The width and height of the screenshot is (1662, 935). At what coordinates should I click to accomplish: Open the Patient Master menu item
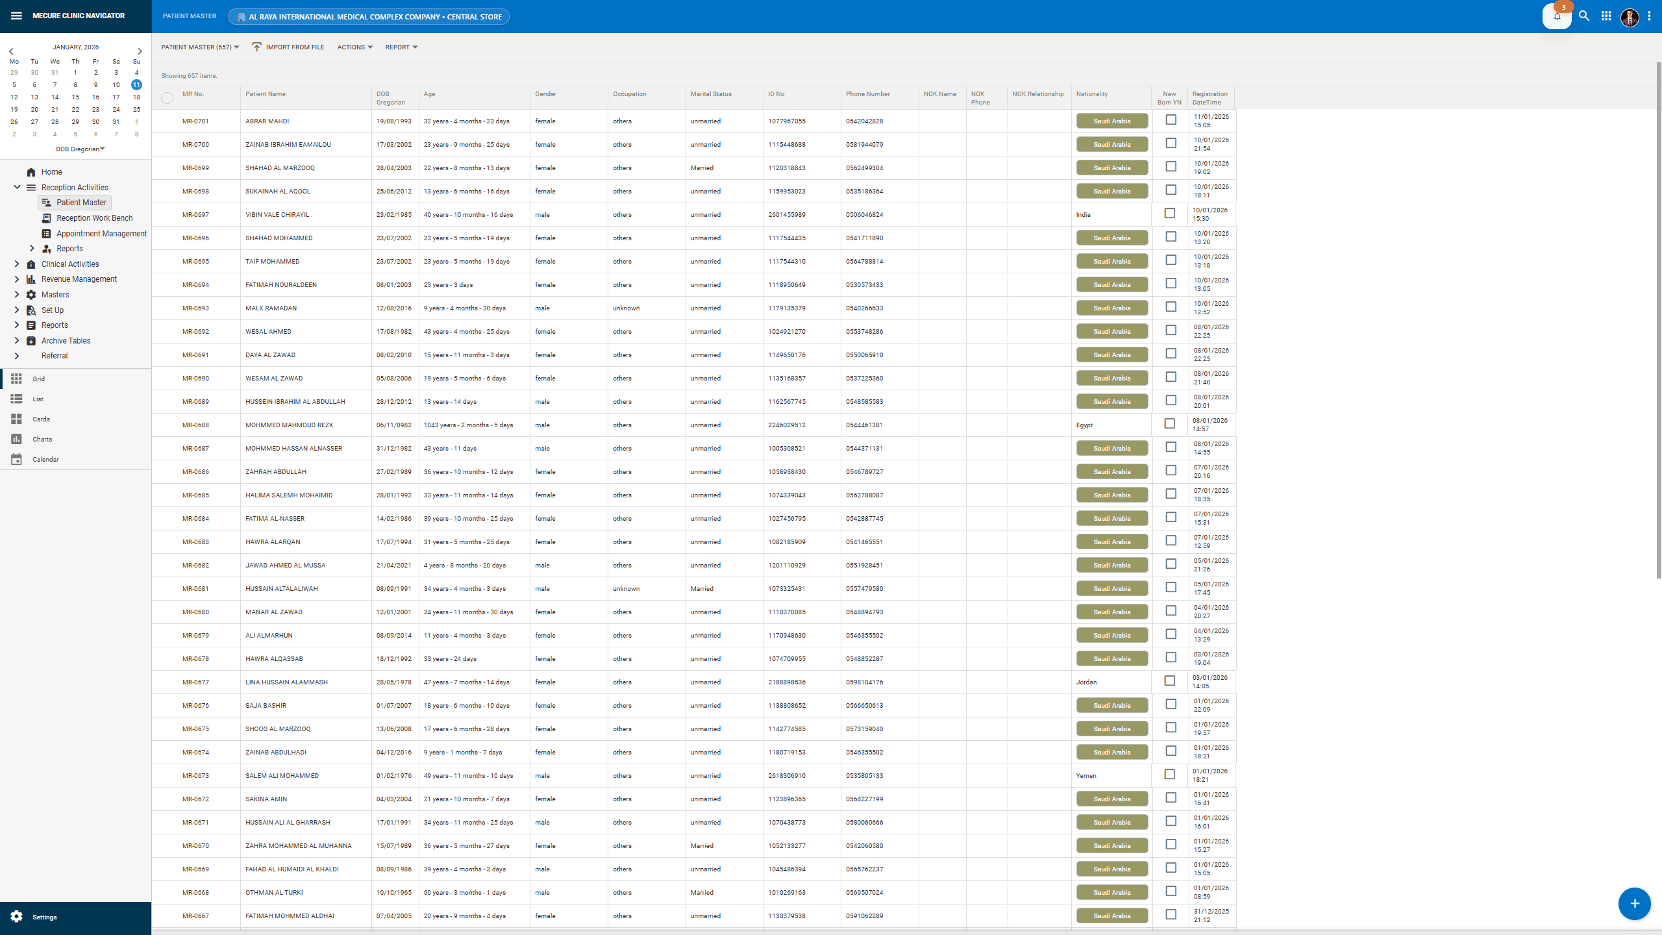click(81, 202)
